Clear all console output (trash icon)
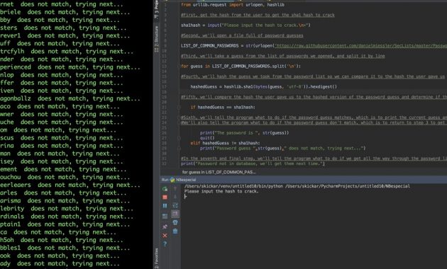Viewport: 447px width, 269px height. (x=175, y=231)
